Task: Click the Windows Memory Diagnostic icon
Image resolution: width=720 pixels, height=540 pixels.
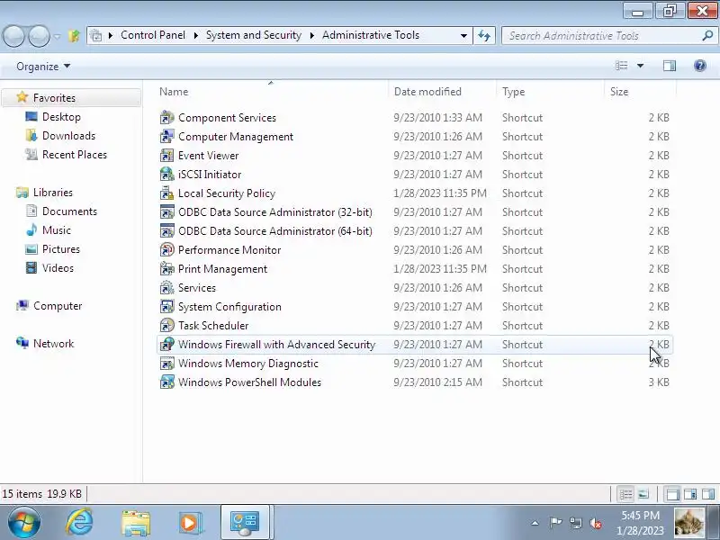Action: point(166,364)
